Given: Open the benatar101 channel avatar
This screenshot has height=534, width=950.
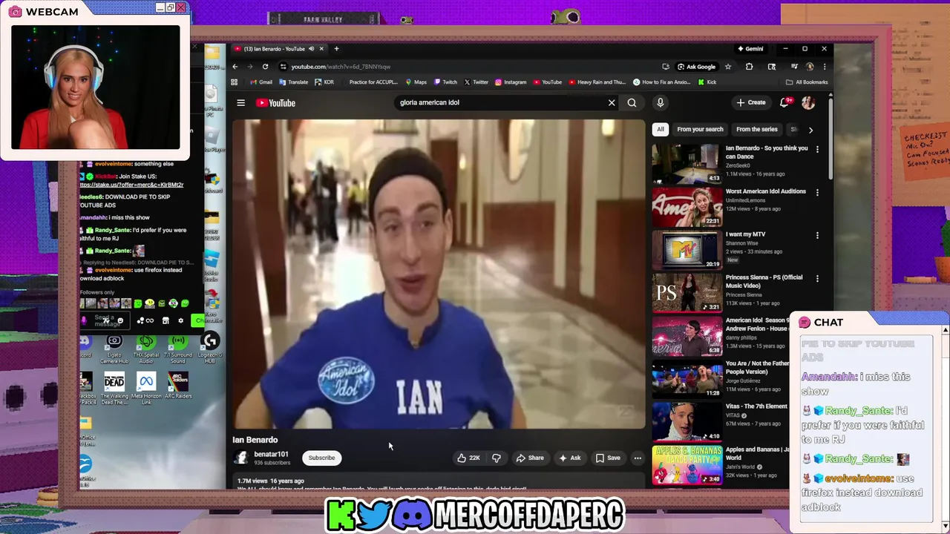Looking at the screenshot, I should pos(240,458).
